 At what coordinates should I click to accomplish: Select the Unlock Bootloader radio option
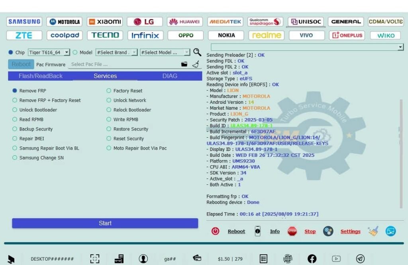coord(15,110)
